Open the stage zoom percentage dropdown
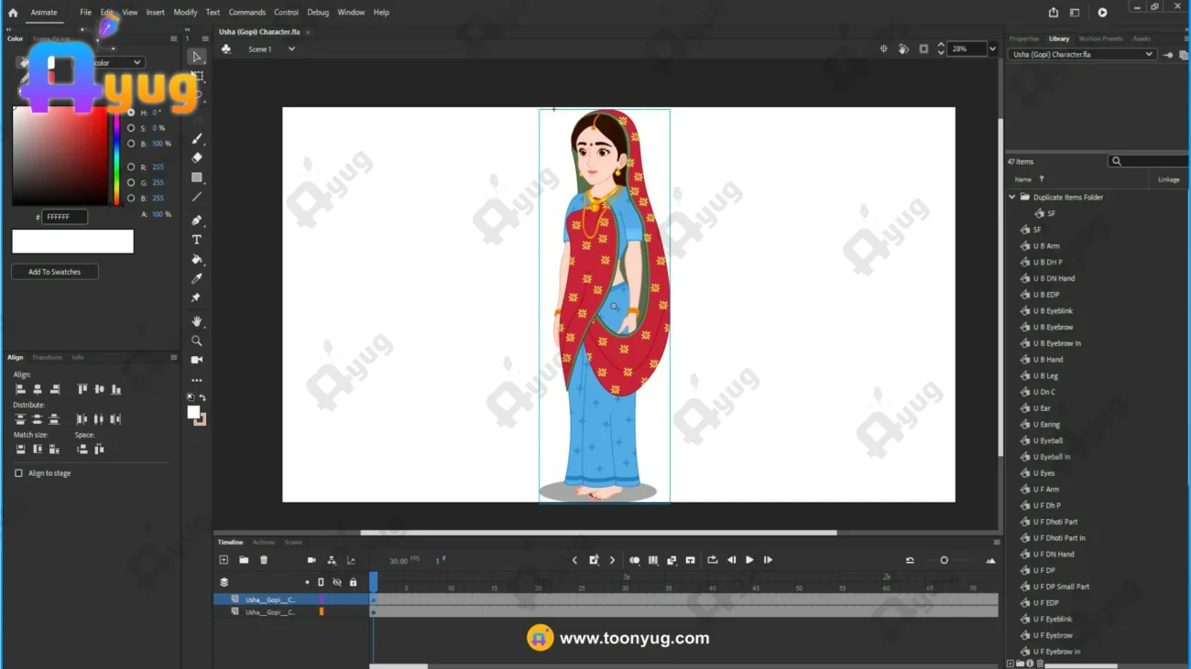This screenshot has height=669, width=1191. click(992, 49)
